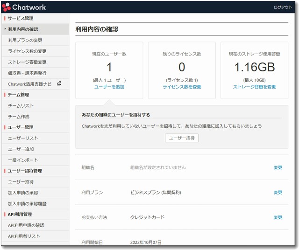Image resolution: width=299 pixels, height=250 pixels.
Task: Click the 現在のユーザー数 card title
Action: click(109, 54)
